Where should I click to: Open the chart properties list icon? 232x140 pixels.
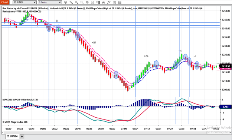(120, 2)
